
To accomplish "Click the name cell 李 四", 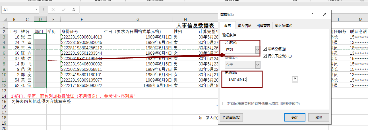I will point(26,42).
